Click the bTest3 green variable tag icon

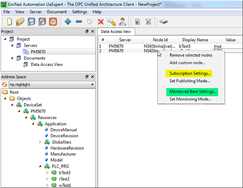tap(54, 173)
